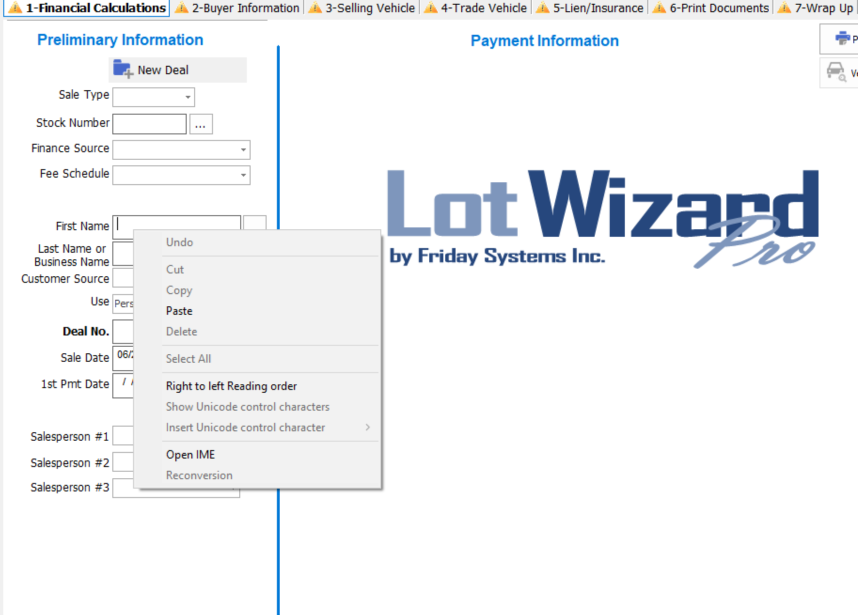This screenshot has width=858, height=615.
Task: Open the Finance Source dropdown
Action: coord(243,150)
